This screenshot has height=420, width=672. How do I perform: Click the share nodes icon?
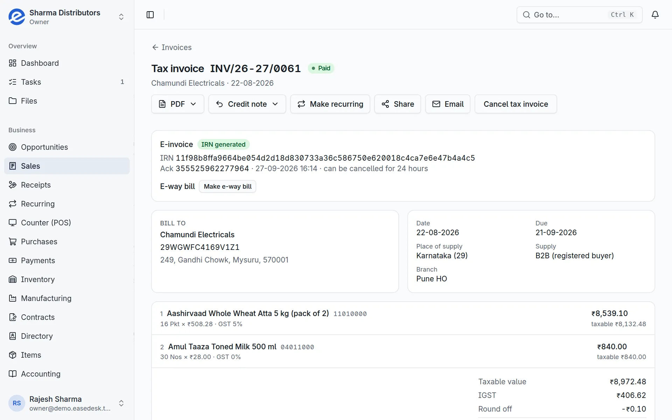385,104
